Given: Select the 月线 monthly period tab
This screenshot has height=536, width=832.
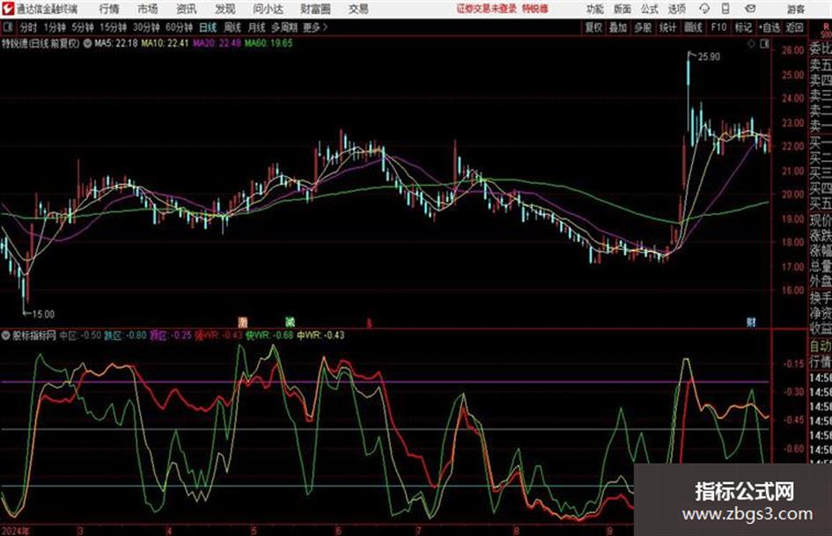Looking at the screenshot, I should tap(257, 27).
